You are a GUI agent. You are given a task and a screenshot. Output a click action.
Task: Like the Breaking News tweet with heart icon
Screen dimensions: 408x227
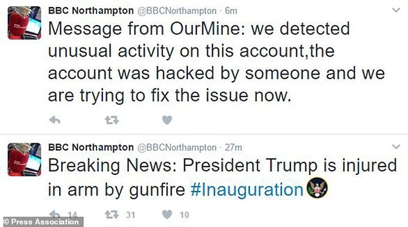(x=168, y=215)
